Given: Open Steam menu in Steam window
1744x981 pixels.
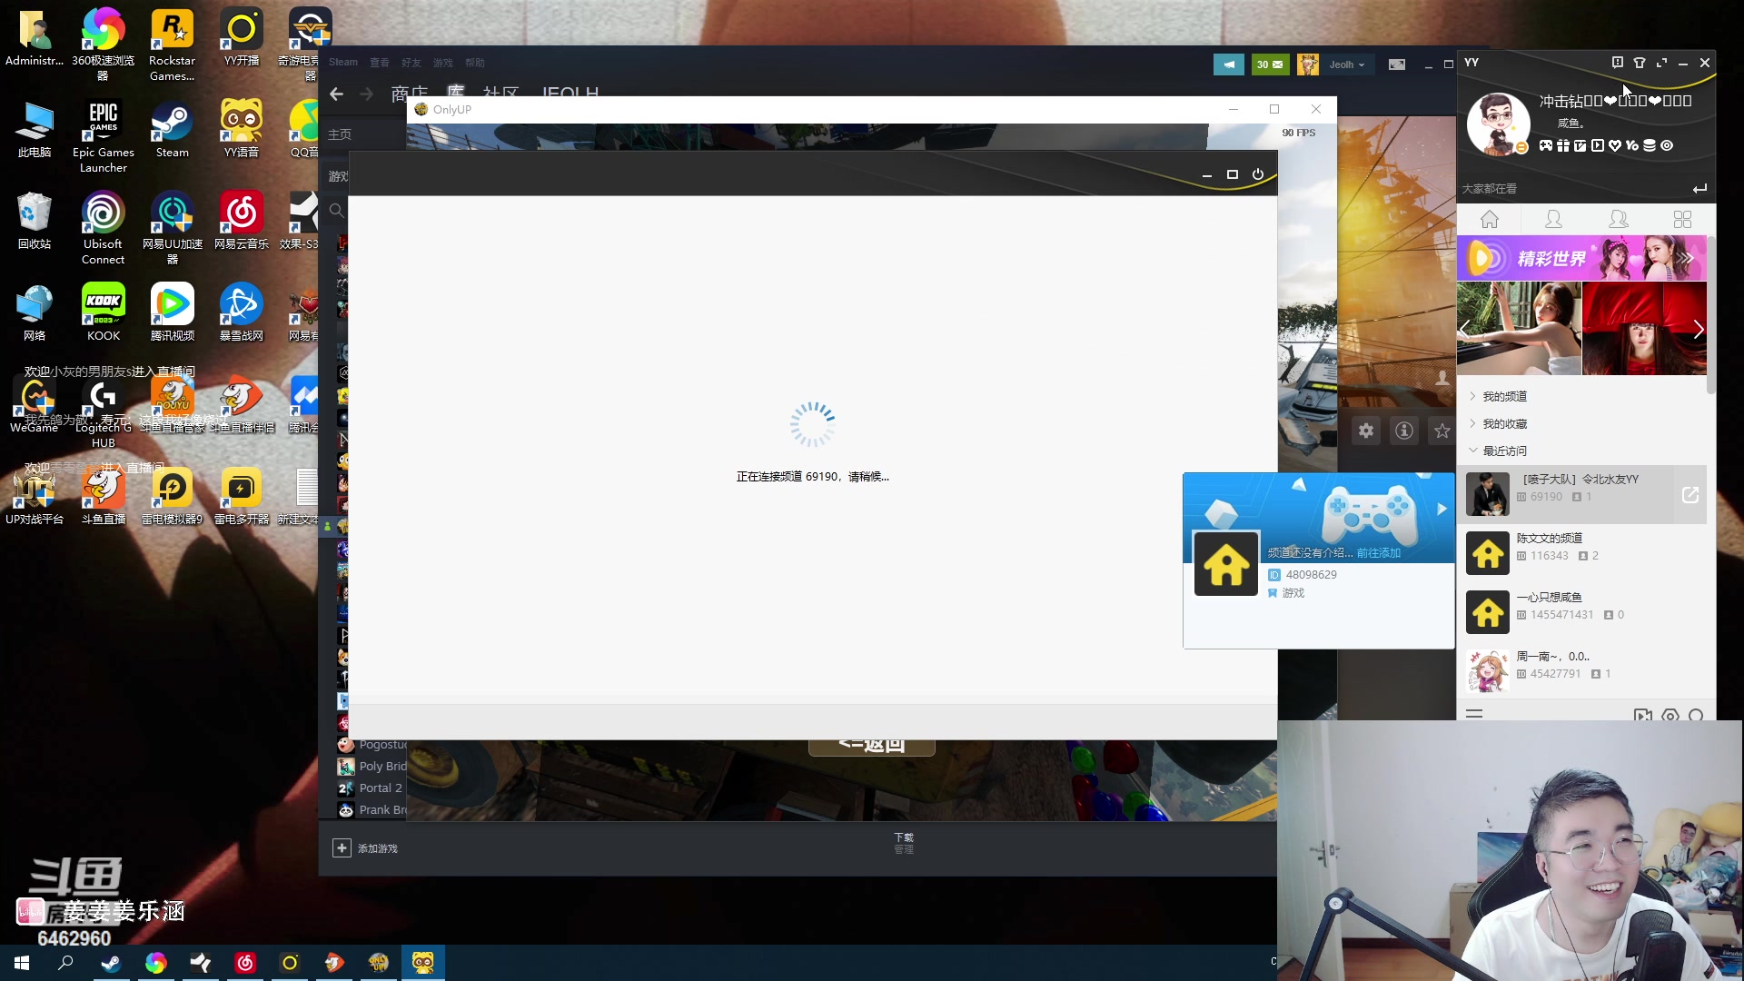Looking at the screenshot, I should [343, 63].
